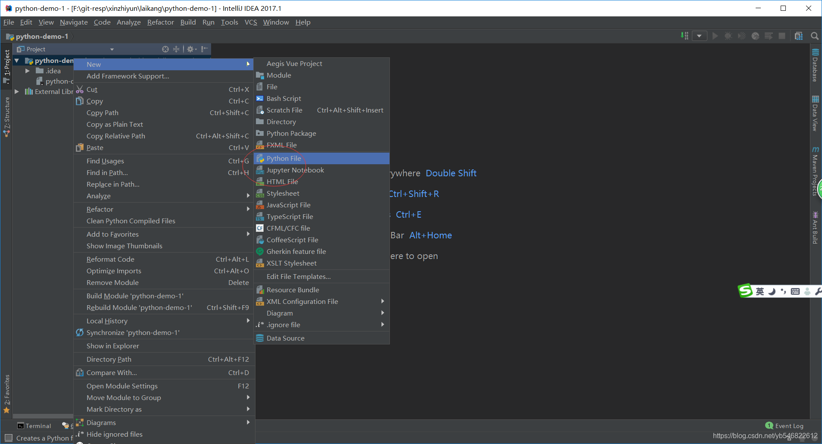
Task: Select Jupyter Notebook entry
Action: pyautogui.click(x=322, y=170)
